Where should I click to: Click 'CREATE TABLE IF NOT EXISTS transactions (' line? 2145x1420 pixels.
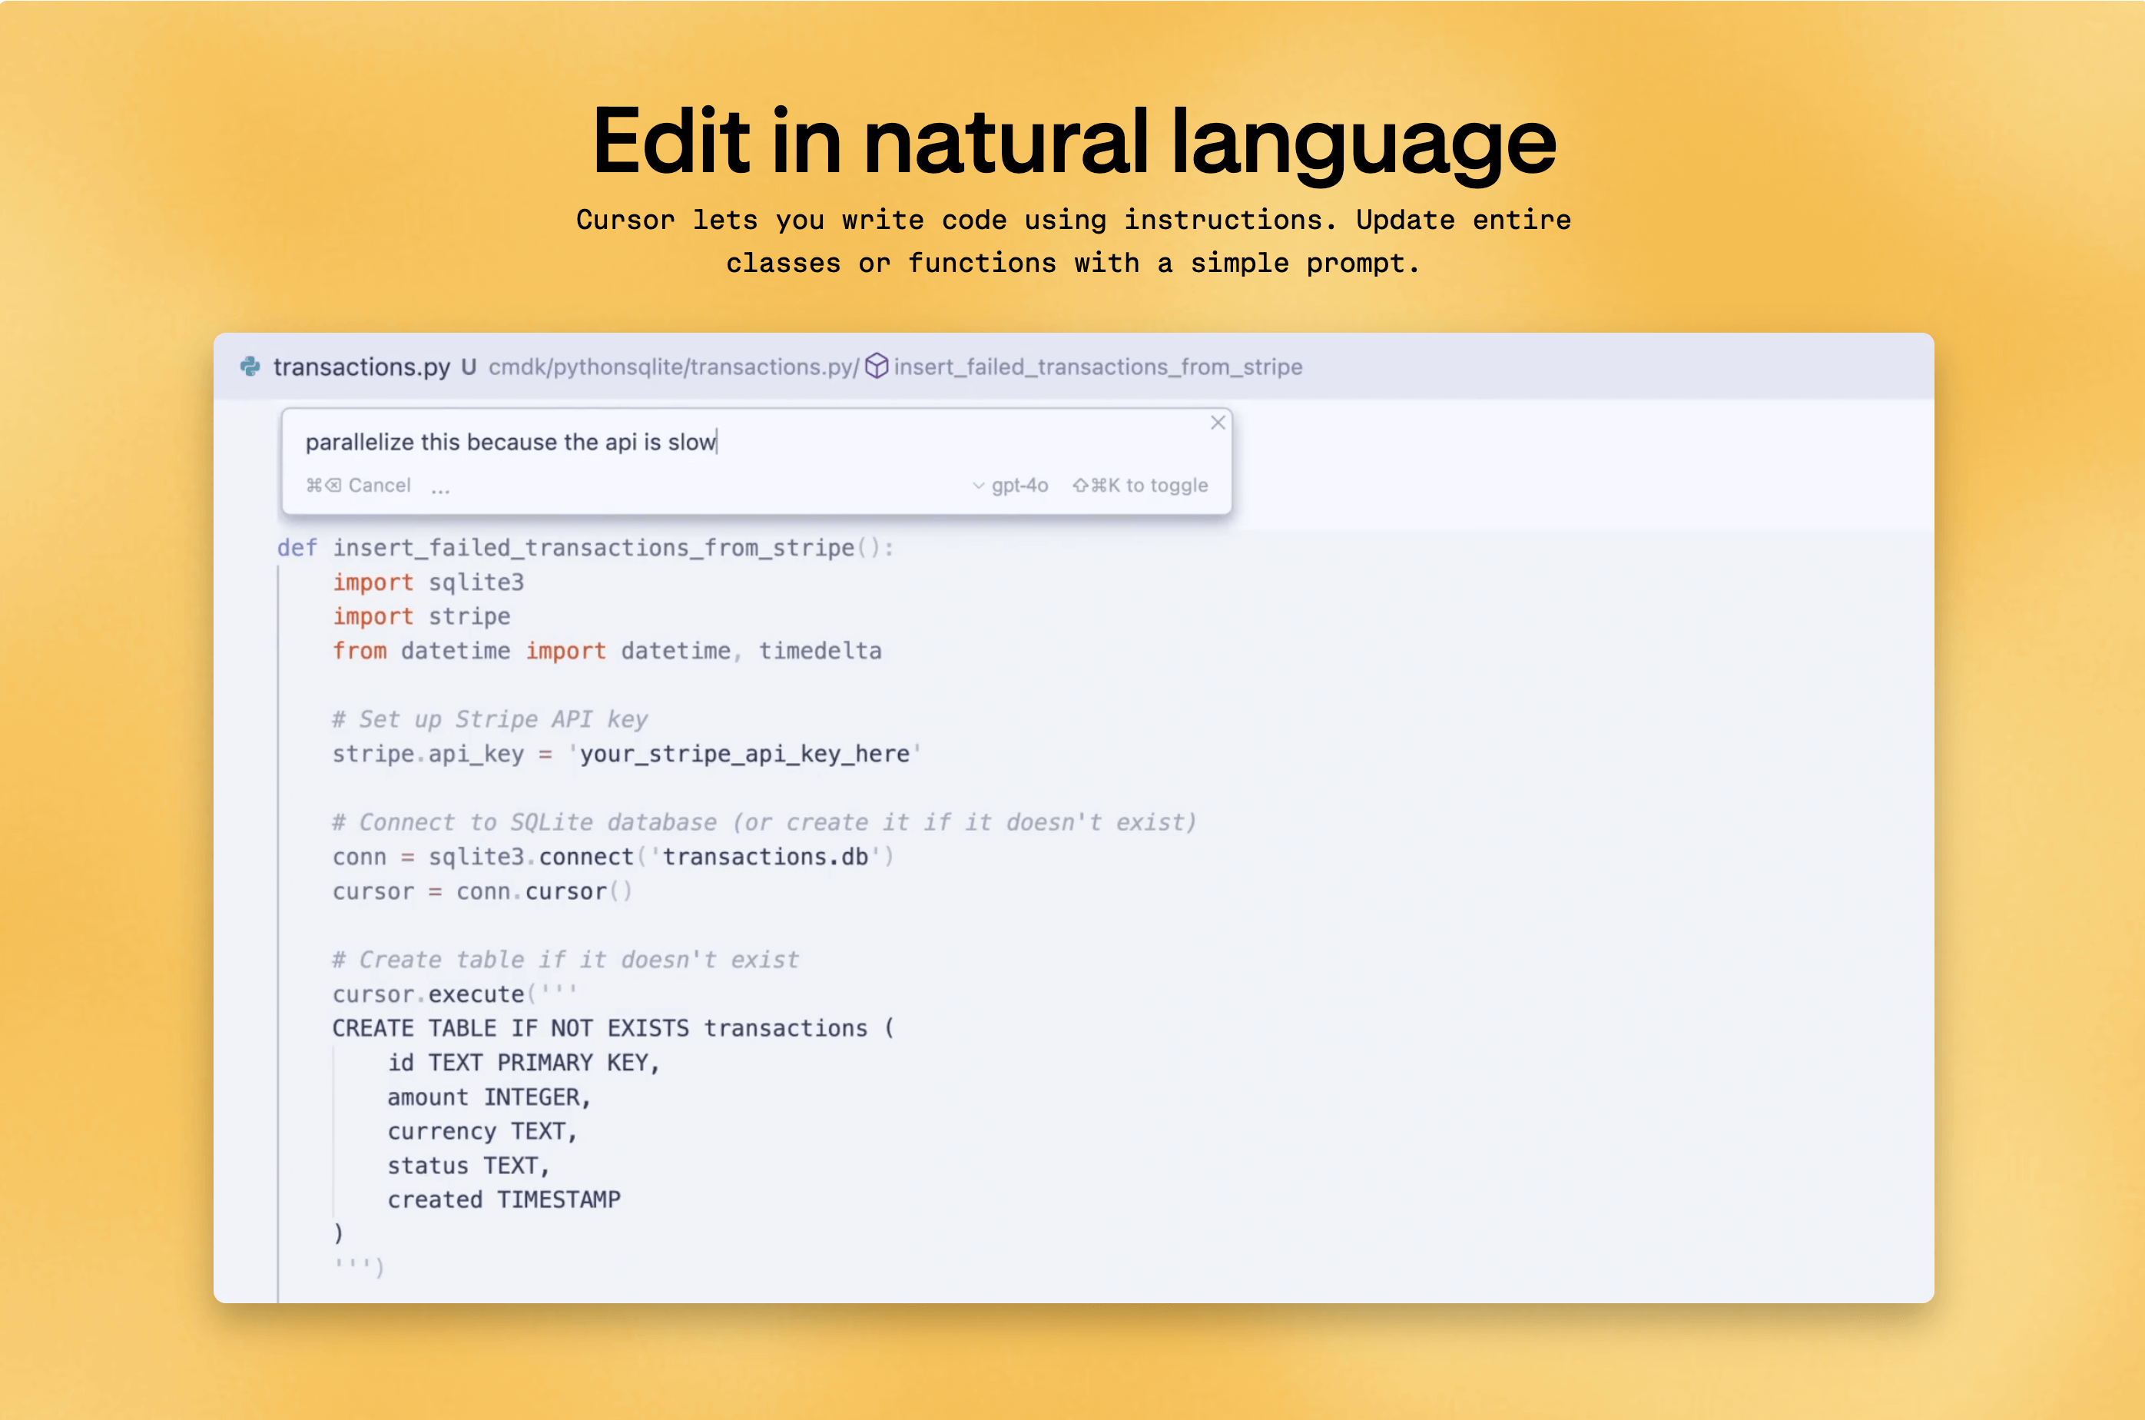[613, 1029]
